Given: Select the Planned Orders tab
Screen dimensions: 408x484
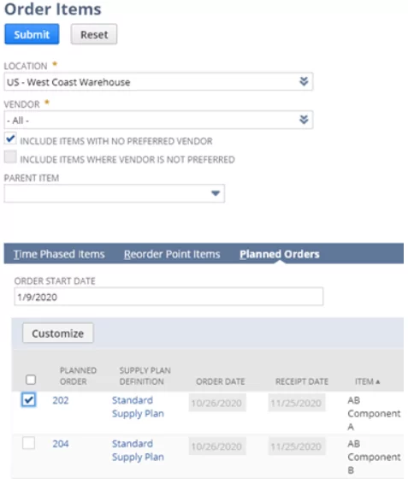Looking at the screenshot, I should click(x=280, y=254).
